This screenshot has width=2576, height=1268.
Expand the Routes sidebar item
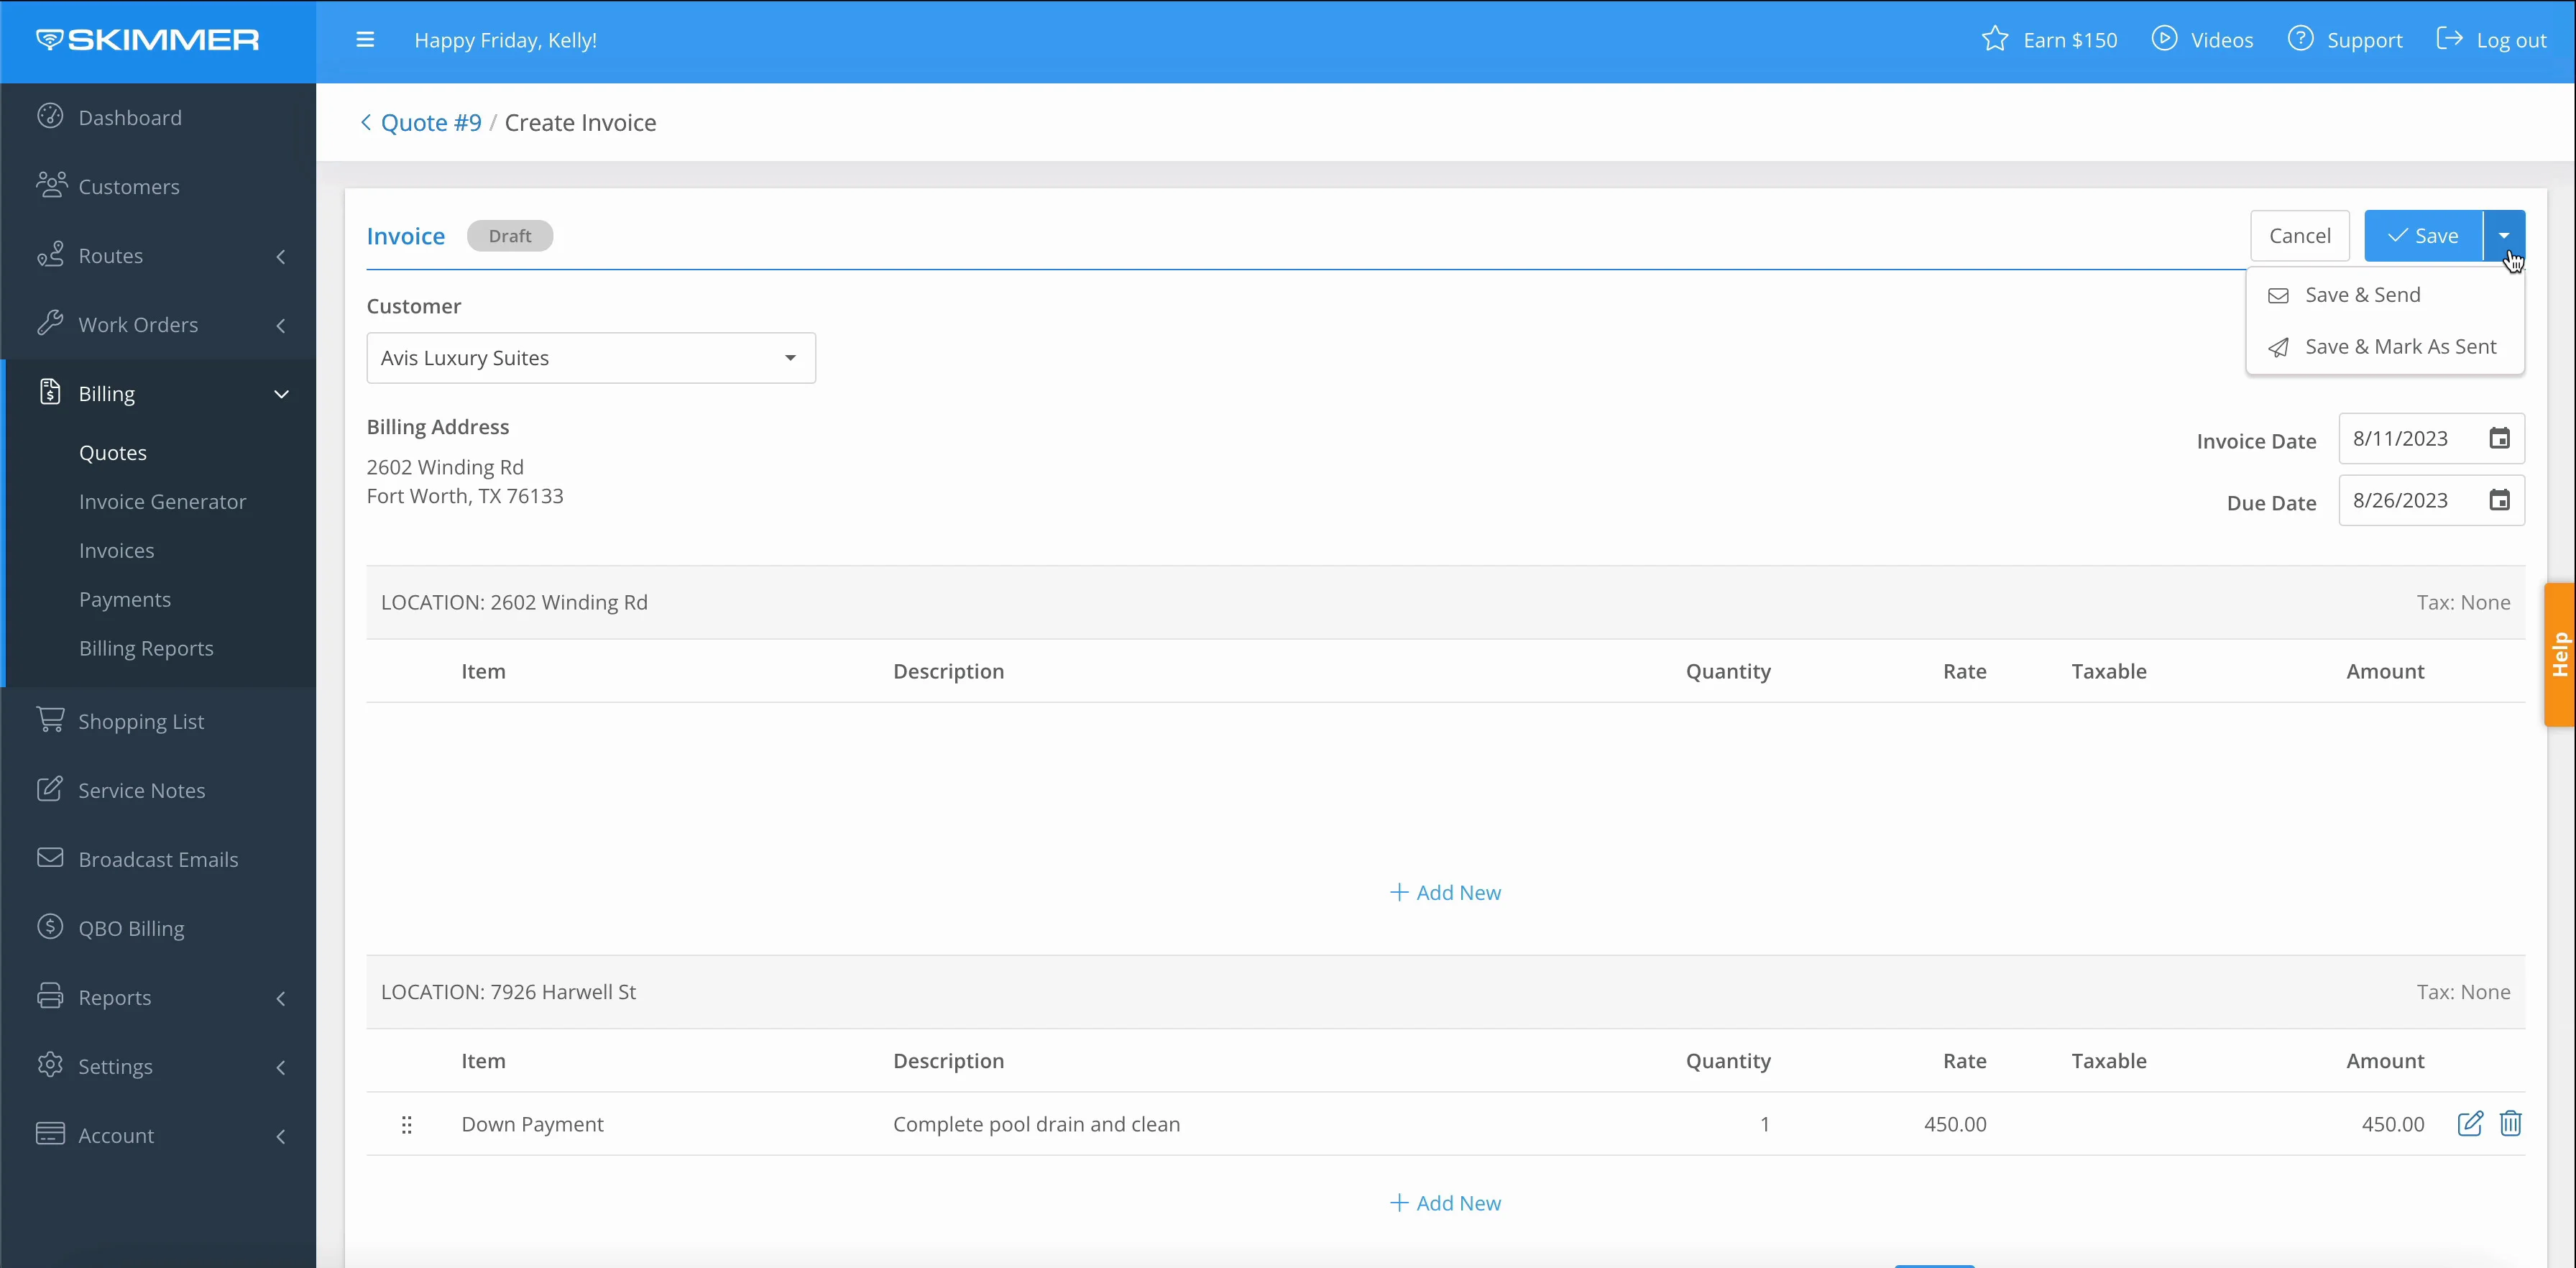[281, 254]
